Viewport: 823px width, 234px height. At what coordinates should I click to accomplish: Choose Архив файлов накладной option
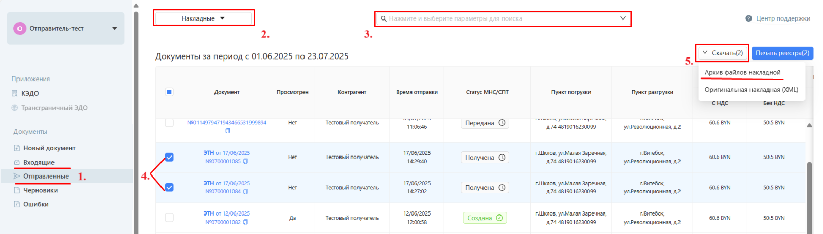click(742, 72)
